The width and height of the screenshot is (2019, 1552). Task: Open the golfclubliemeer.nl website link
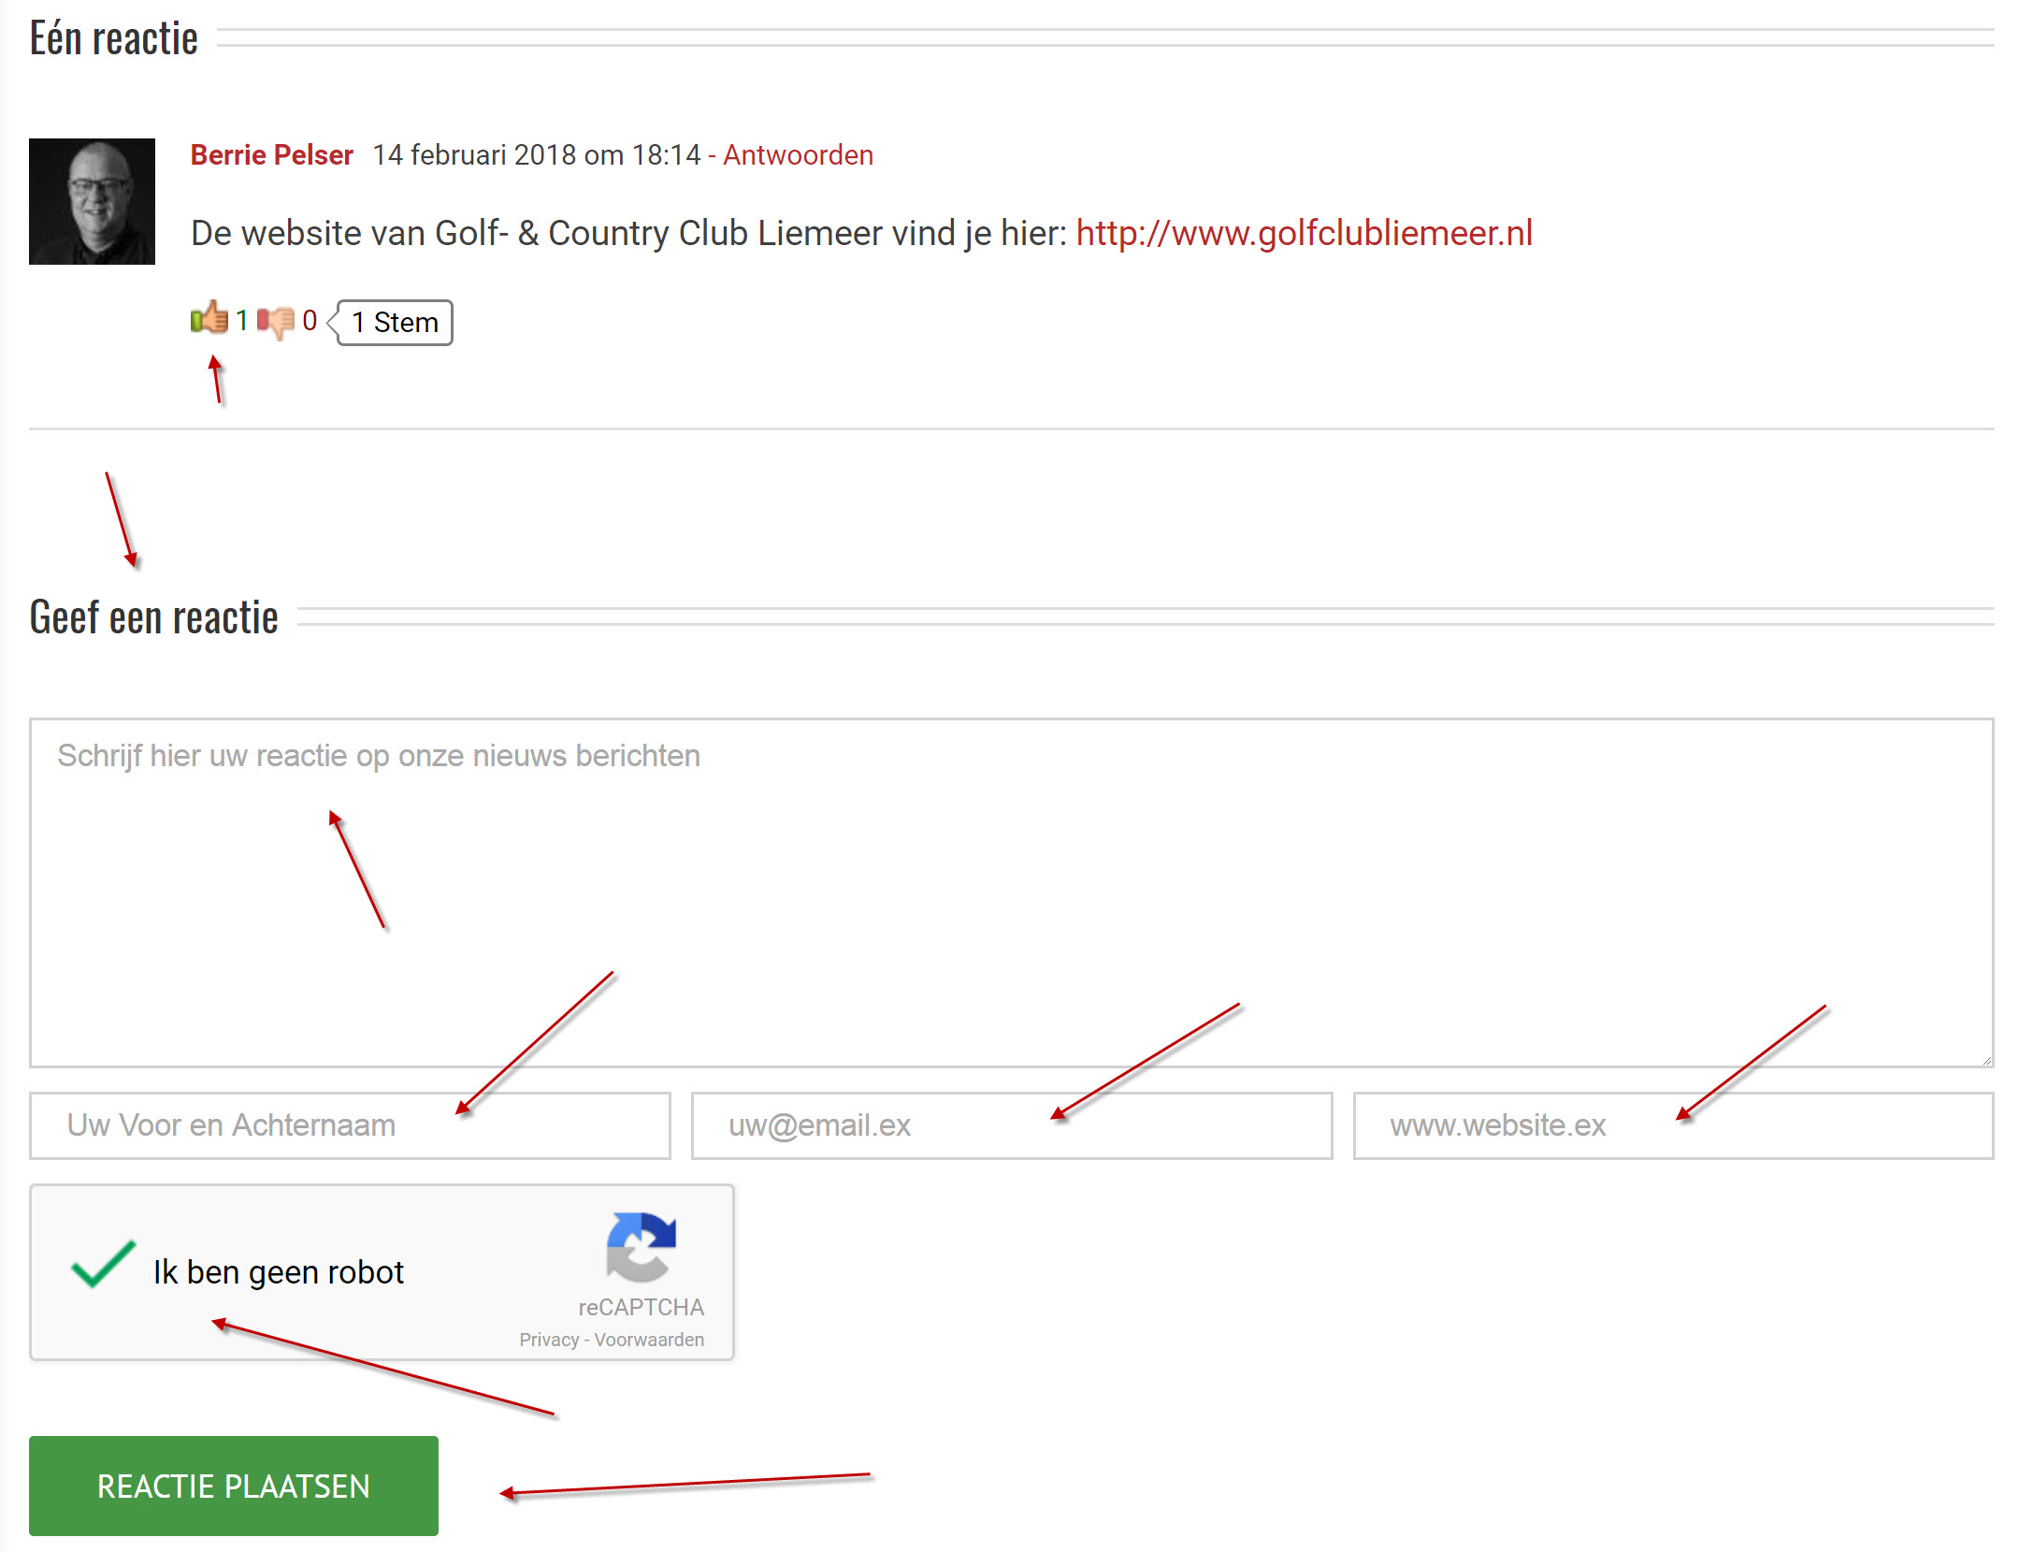[1304, 233]
